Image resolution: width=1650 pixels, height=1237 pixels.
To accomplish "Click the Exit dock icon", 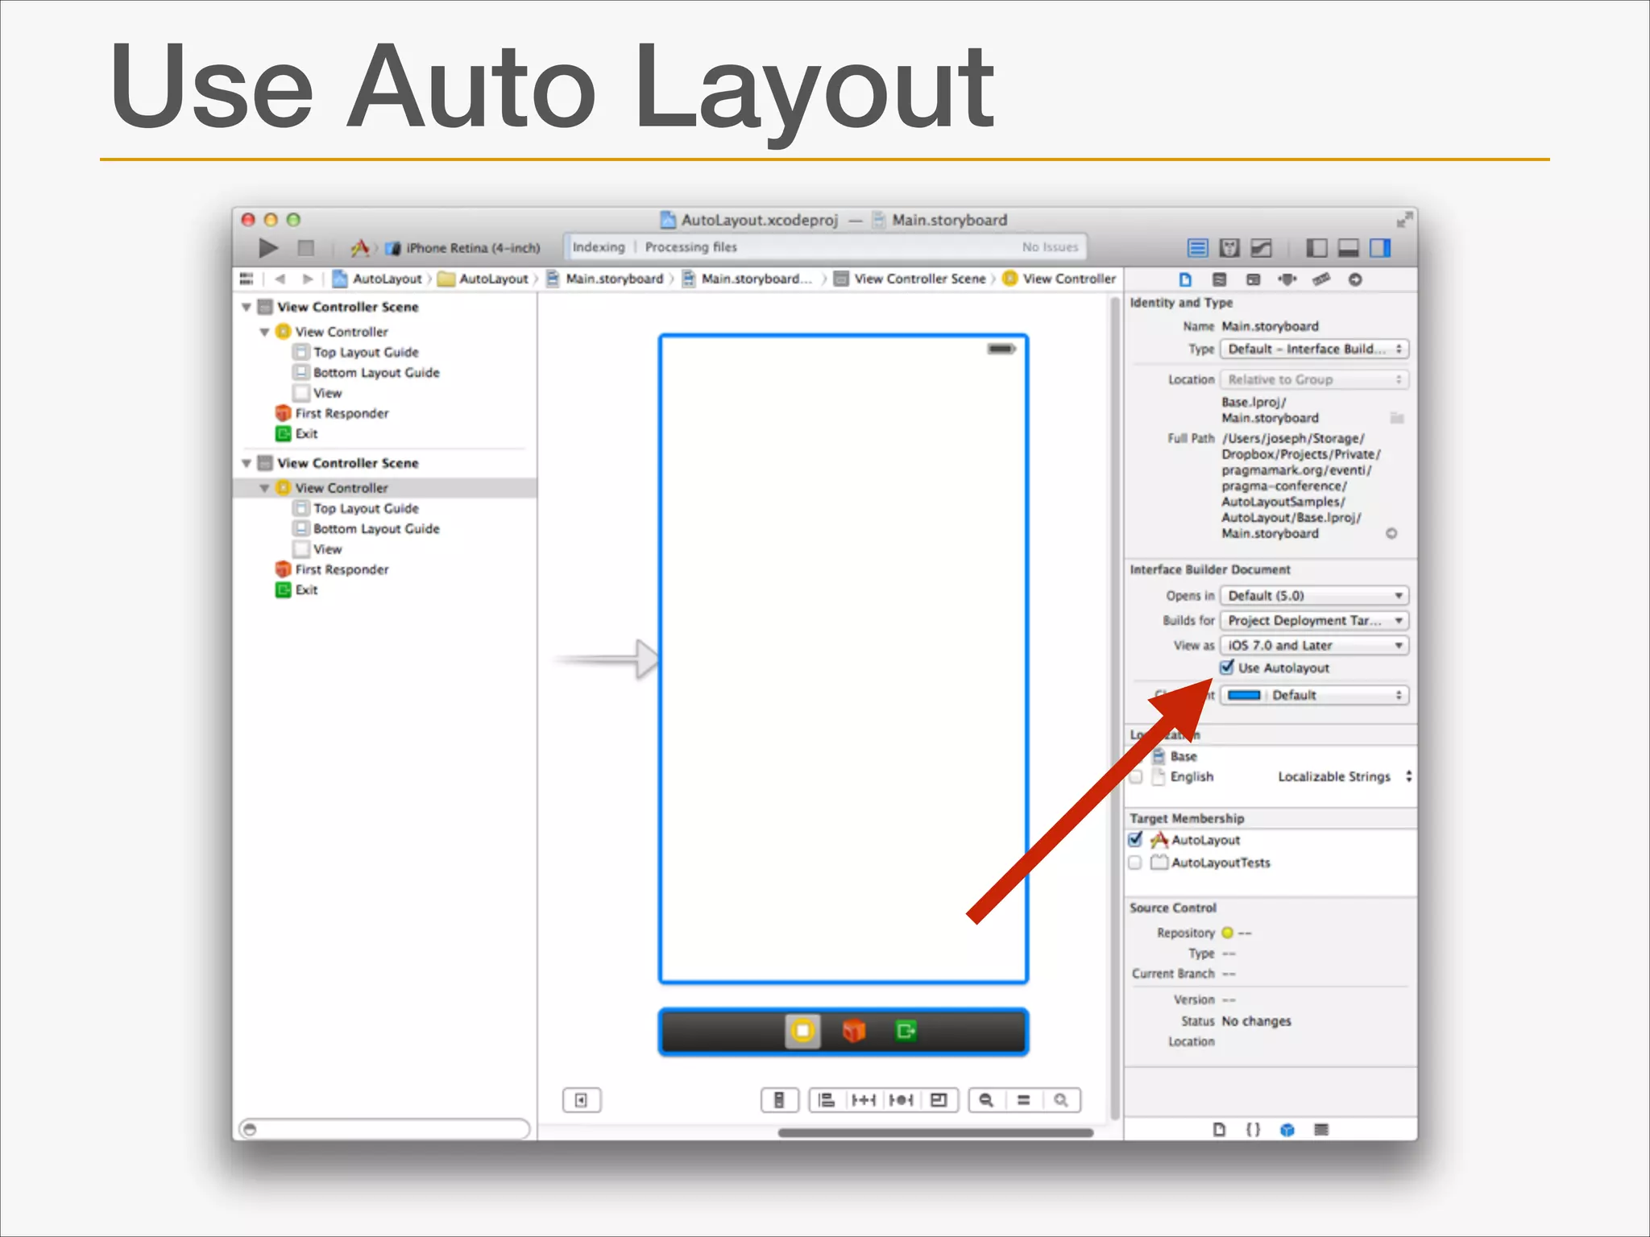I will (906, 1031).
